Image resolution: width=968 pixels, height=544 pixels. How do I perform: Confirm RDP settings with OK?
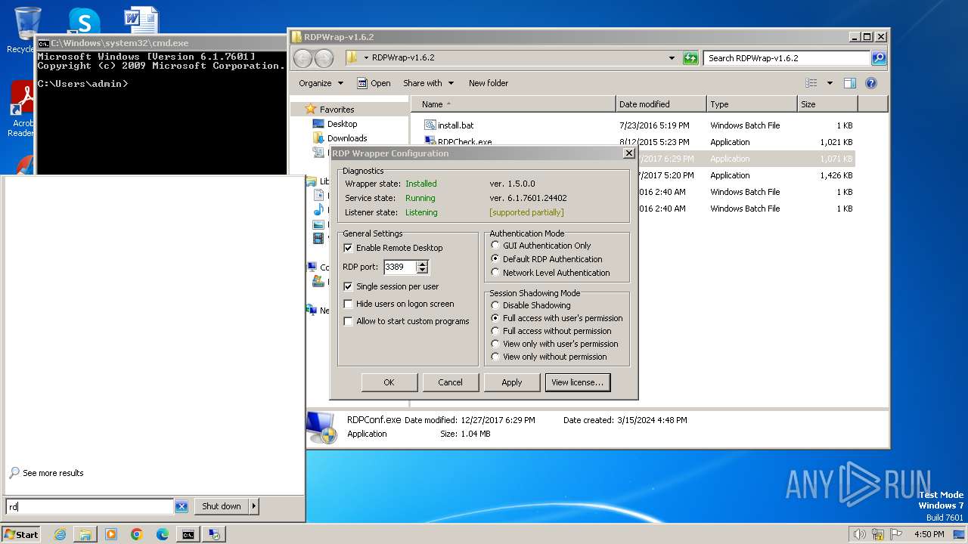389,382
